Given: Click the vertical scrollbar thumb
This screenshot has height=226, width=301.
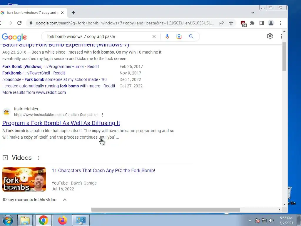Looking at the screenshot, I should 284,56.
